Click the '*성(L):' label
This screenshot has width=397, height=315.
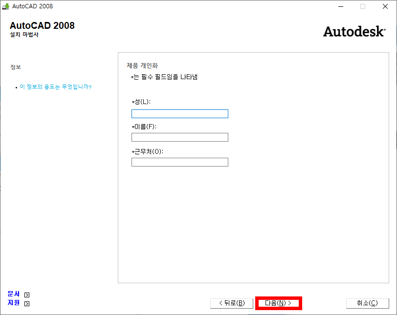click(x=141, y=102)
